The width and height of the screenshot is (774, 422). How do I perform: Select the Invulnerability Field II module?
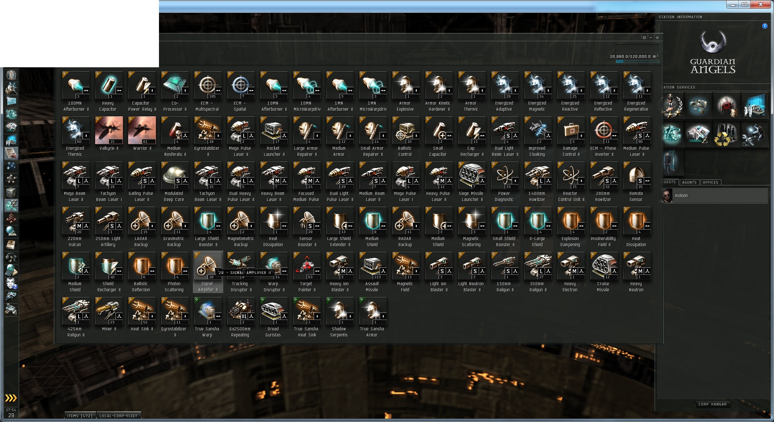603,227
